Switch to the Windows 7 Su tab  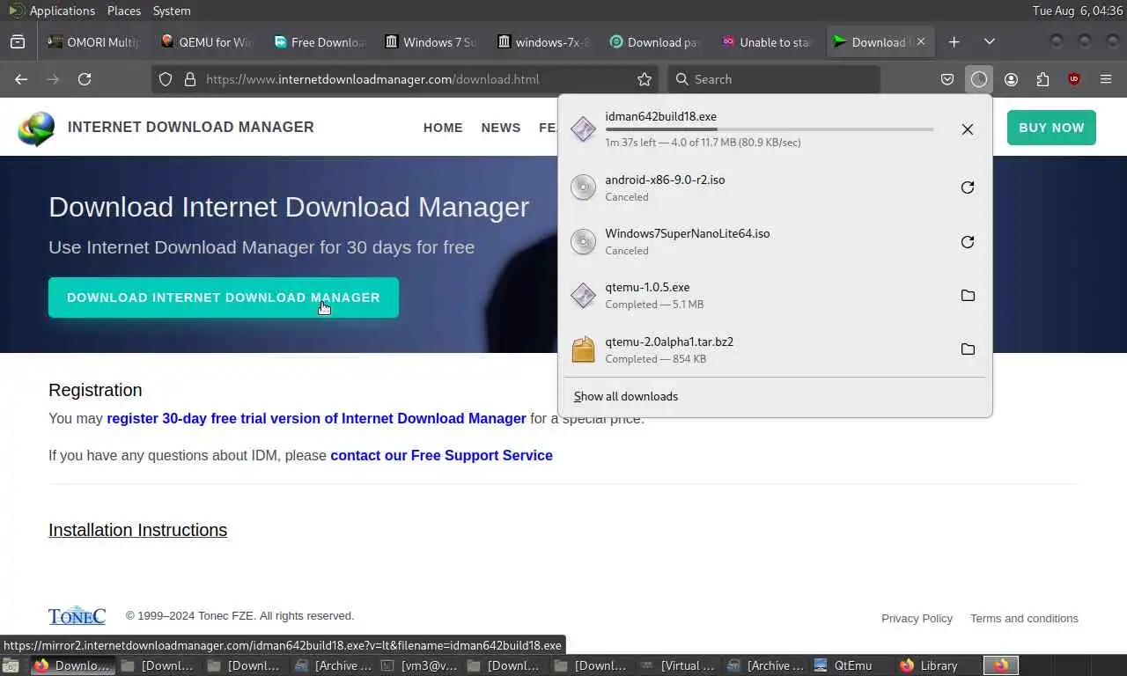pyautogui.click(x=431, y=41)
